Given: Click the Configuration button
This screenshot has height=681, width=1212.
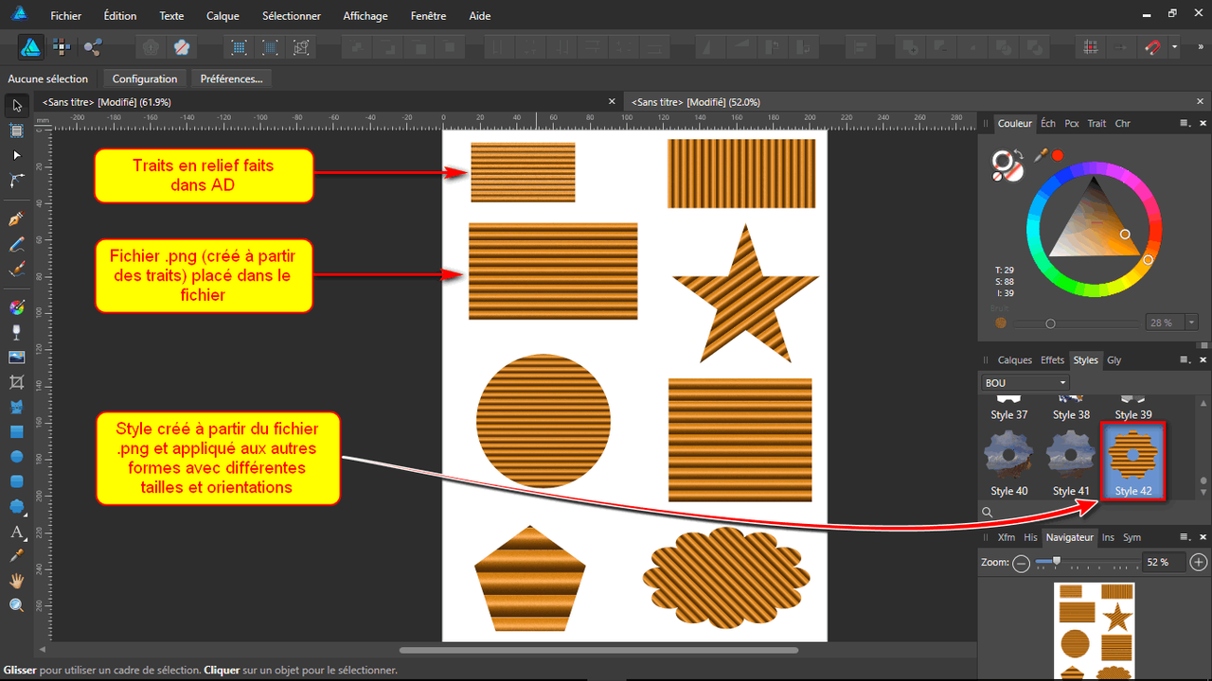Looking at the screenshot, I should coord(145,79).
